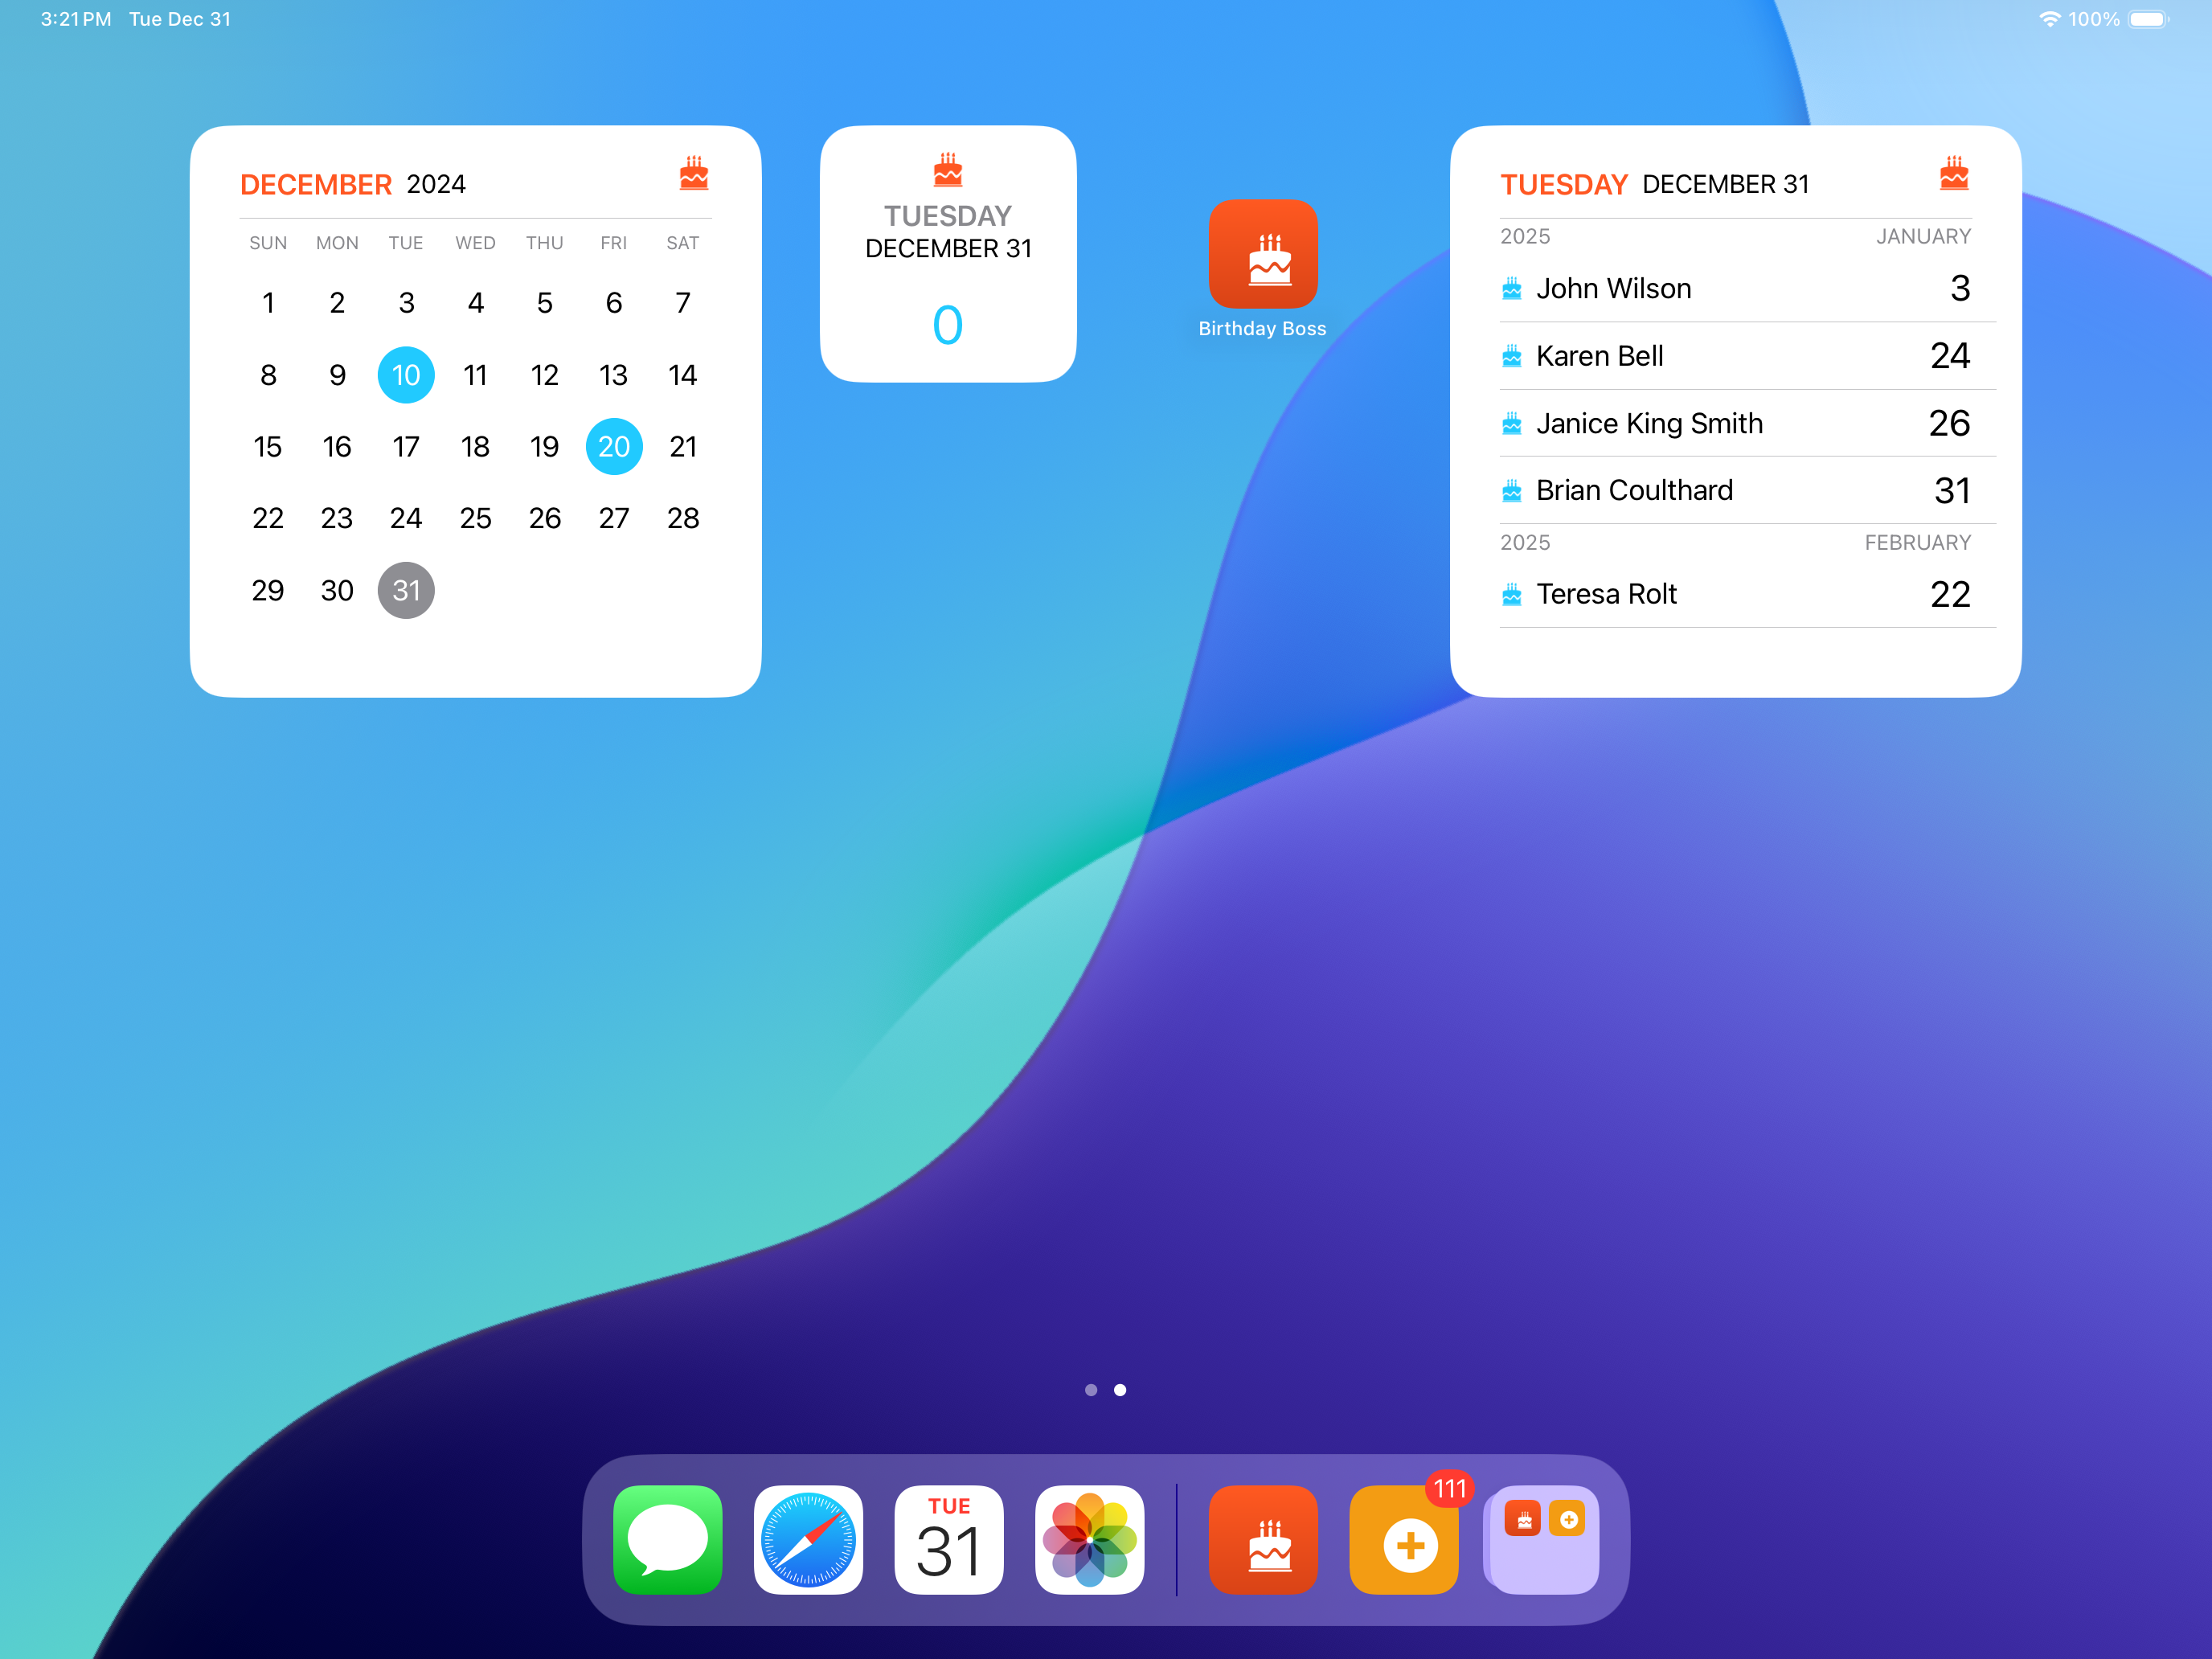Tap TUESDAY text in small widget
This screenshot has height=1659, width=2212.
tap(948, 216)
